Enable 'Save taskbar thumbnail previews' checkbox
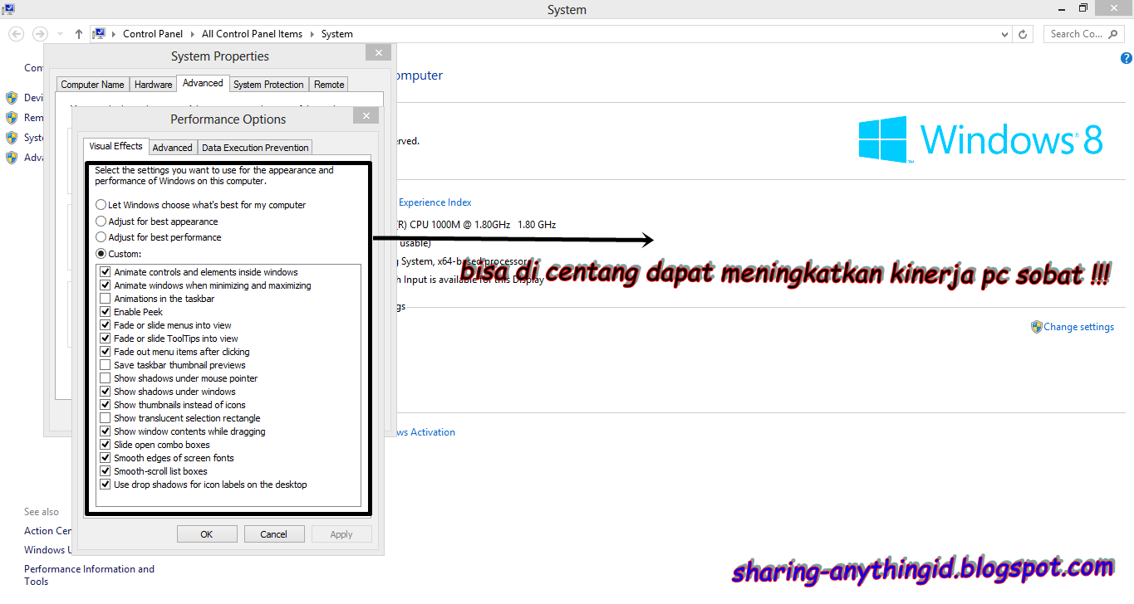The image size is (1134, 604). [x=105, y=365]
